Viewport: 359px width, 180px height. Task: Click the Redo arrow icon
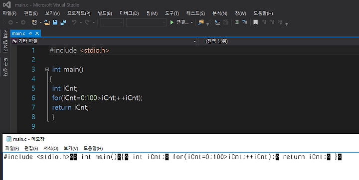click(x=87, y=22)
